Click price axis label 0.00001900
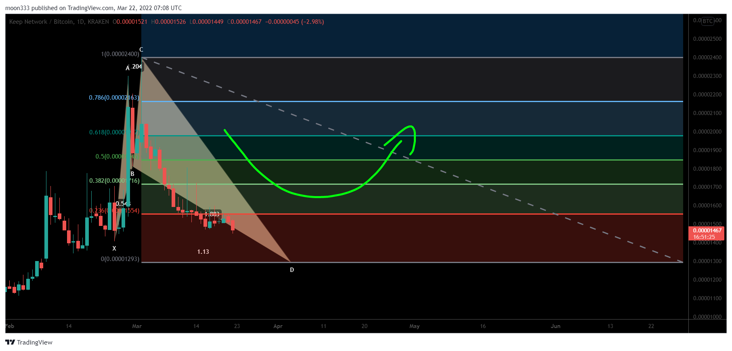732x351 pixels. click(707, 150)
